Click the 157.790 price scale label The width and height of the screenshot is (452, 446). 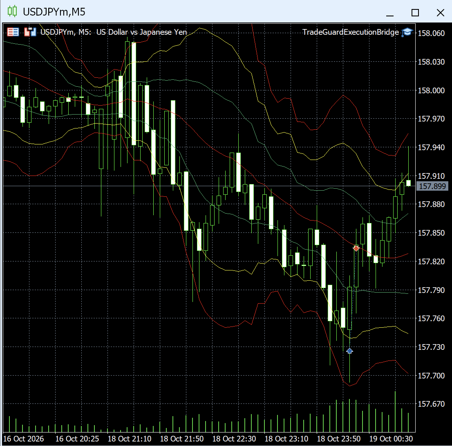pyautogui.click(x=431, y=290)
